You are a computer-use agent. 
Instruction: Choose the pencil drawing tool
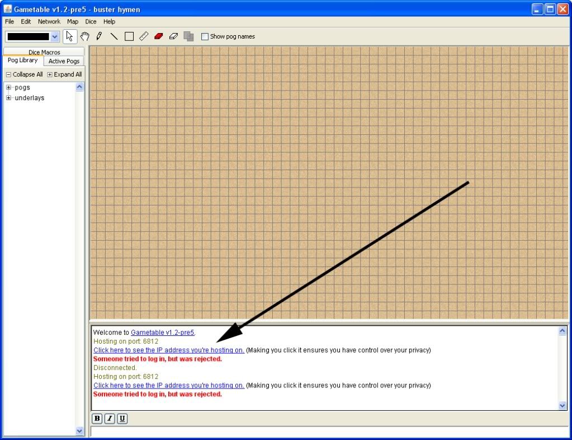click(x=99, y=36)
